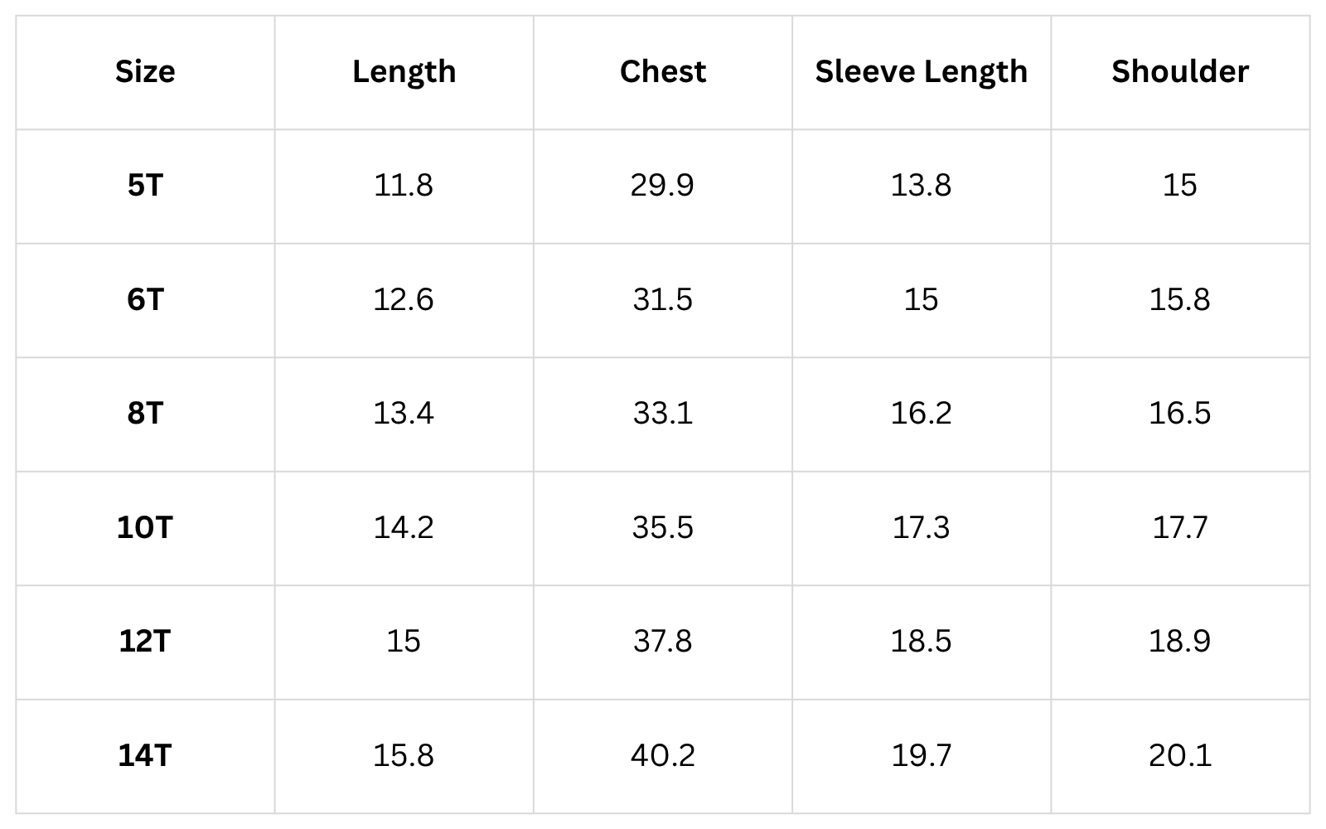Select the 8T sleeve length 16.2
The width and height of the screenshot is (1326, 829).
tap(921, 414)
